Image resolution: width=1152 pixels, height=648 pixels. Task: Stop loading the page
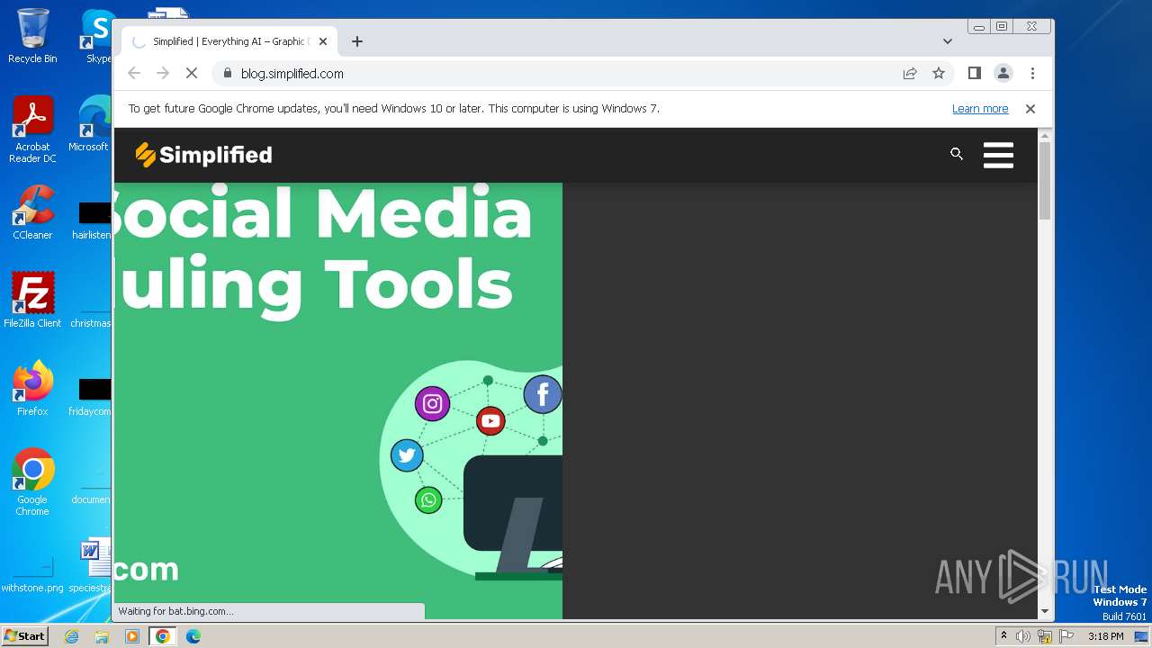point(192,74)
